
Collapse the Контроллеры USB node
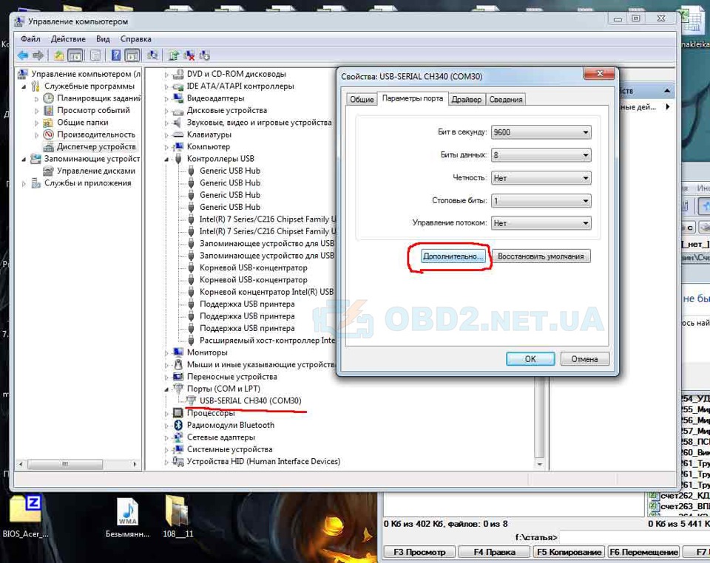point(166,159)
